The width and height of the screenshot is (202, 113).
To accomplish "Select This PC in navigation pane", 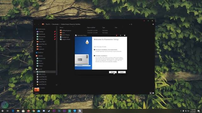I will (39, 69).
